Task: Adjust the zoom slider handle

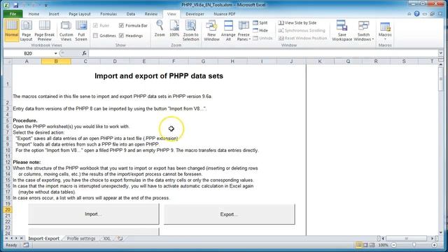Action: click(414, 245)
